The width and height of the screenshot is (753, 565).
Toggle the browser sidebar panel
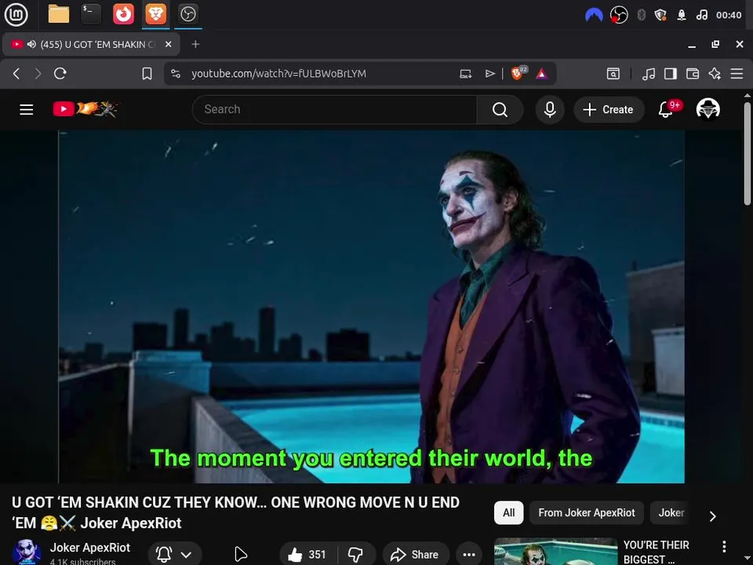[x=671, y=74]
